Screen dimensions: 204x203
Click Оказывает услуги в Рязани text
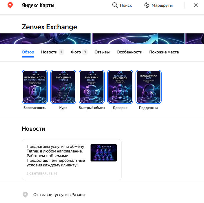(x=59, y=195)
